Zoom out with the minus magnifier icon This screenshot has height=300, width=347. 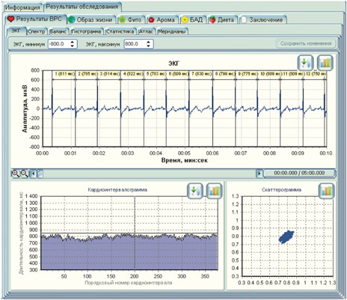24,174
